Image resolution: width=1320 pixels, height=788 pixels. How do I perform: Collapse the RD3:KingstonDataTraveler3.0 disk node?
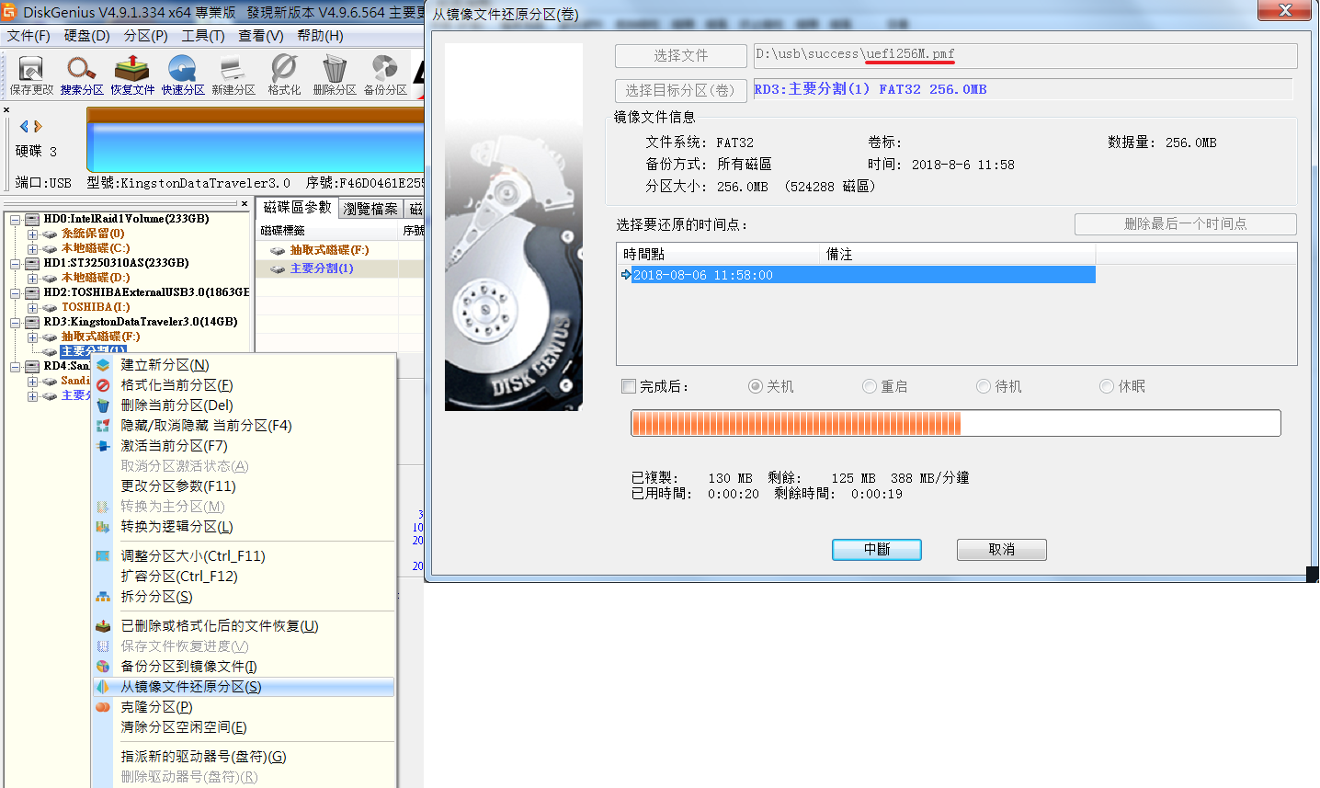point(16,323)
